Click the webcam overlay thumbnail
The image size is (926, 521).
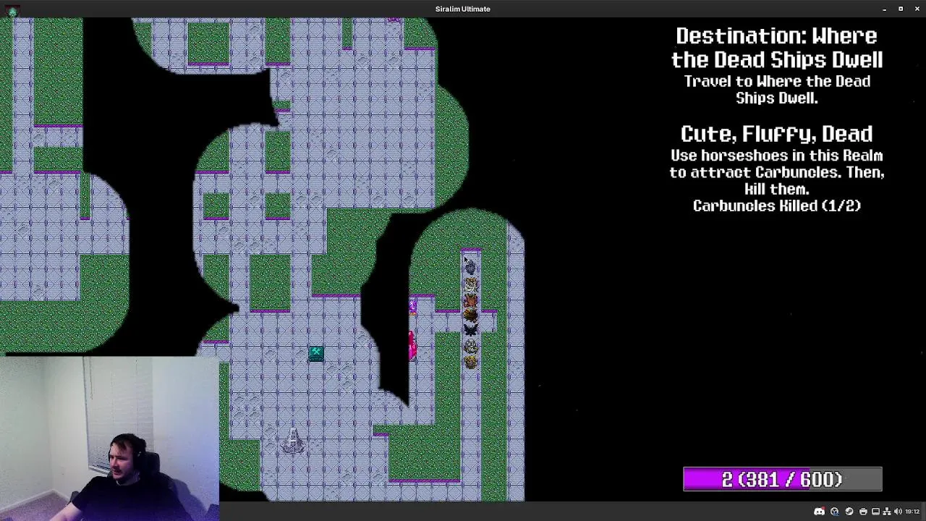coord(109,439)
